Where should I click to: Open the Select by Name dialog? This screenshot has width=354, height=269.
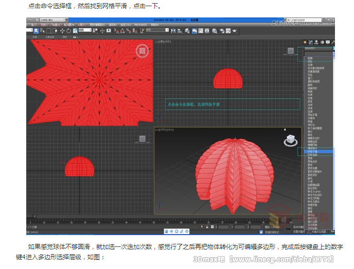pos(42,31)
